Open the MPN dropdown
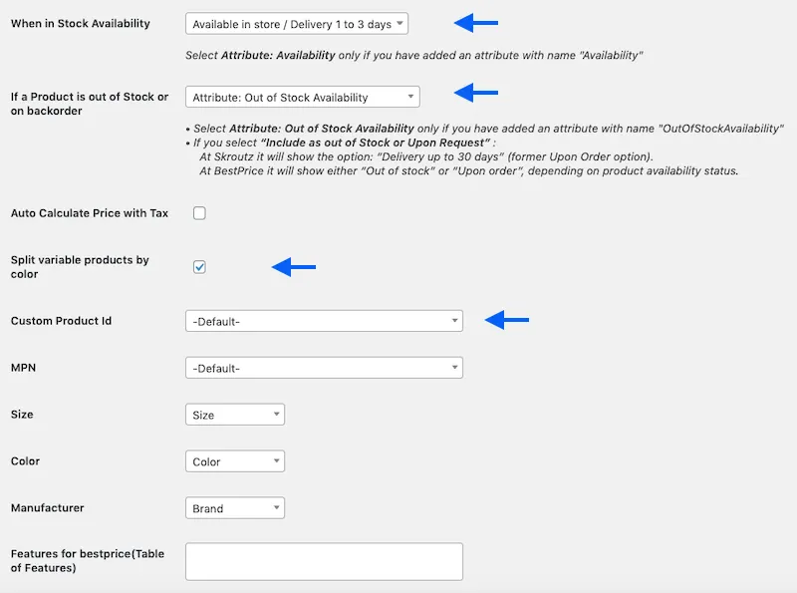The height and width of the screenshot is (593, 797). coord(325,368)
